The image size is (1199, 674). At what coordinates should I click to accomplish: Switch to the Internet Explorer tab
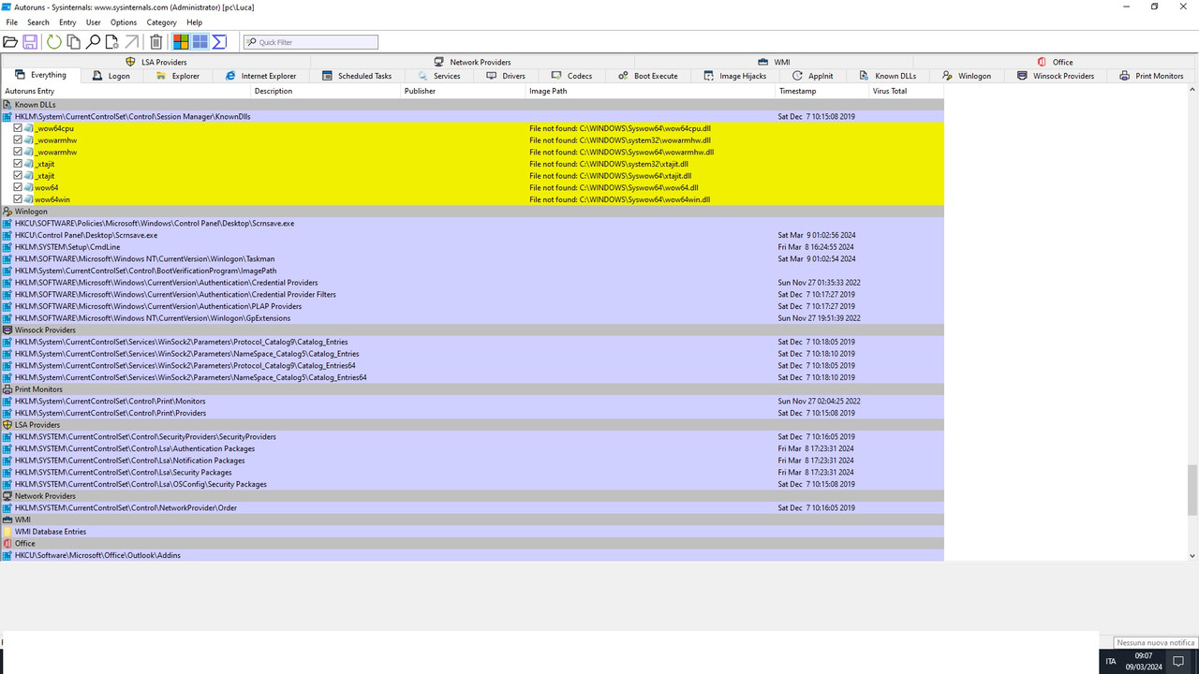coord(260,76)
